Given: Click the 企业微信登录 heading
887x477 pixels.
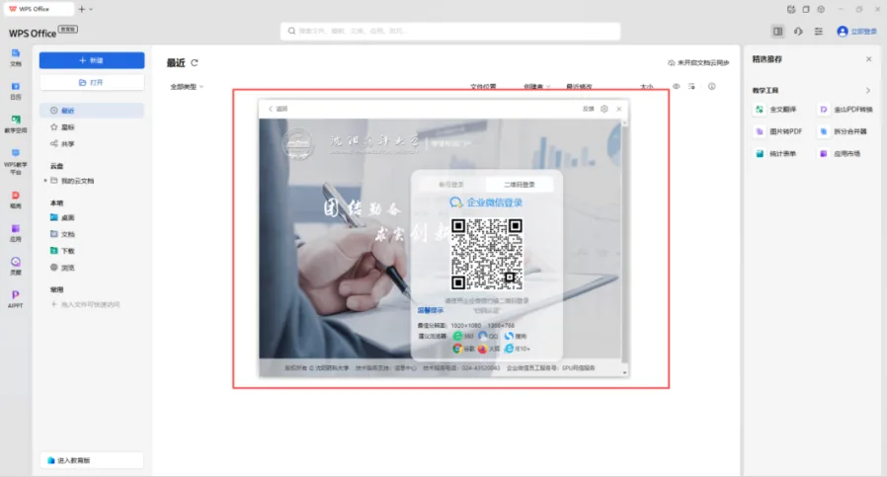Looking at the screenshot, I should pyautogui.click(x=487, y=202).
